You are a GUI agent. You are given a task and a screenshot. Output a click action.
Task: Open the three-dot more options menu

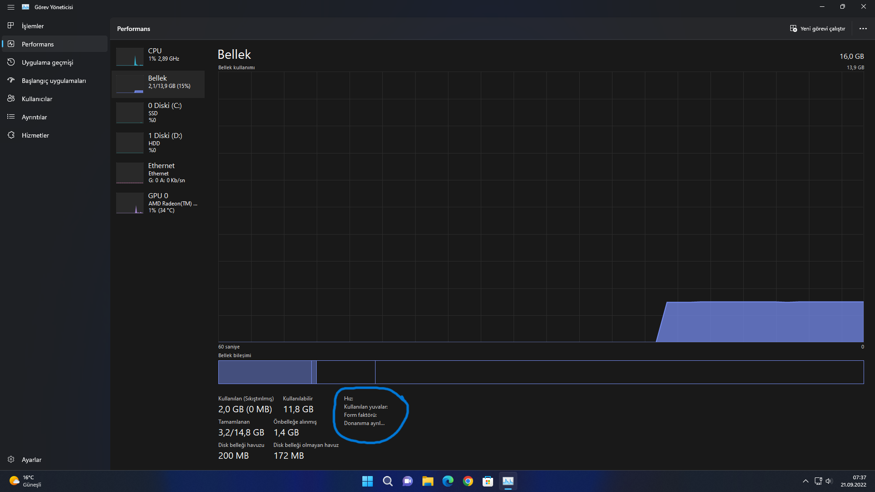863,29
